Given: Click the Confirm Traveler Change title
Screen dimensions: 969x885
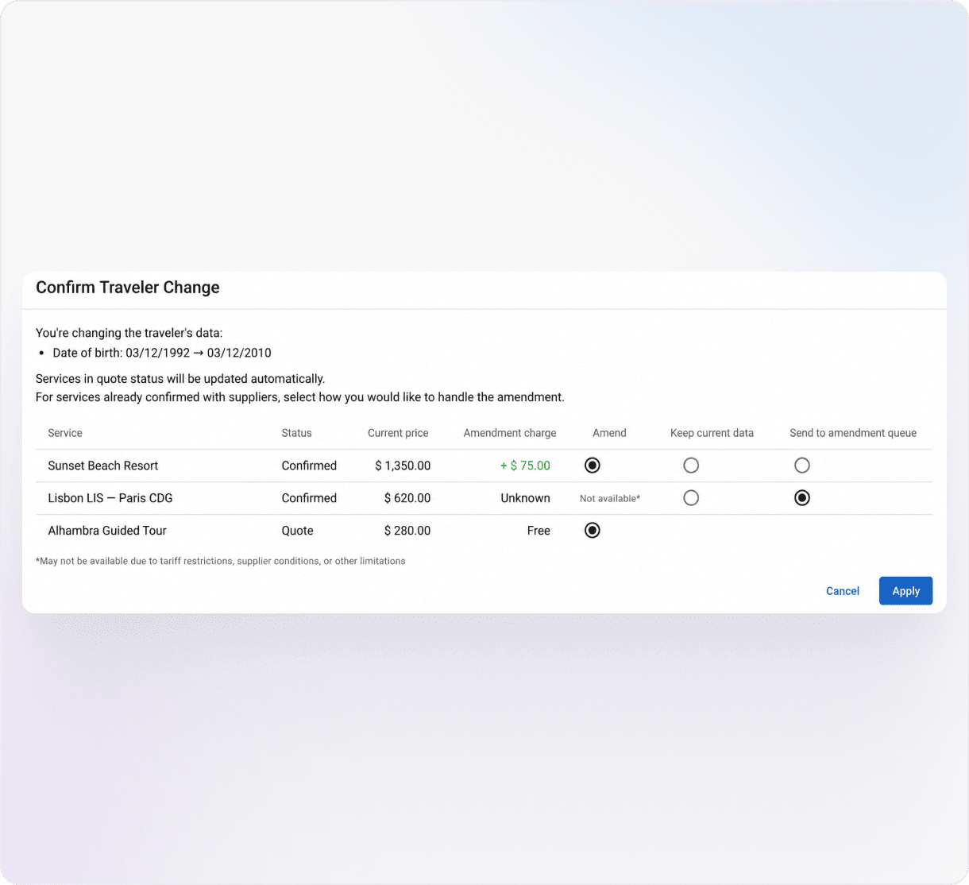Looking at the screenshot, I should (128, 288).
